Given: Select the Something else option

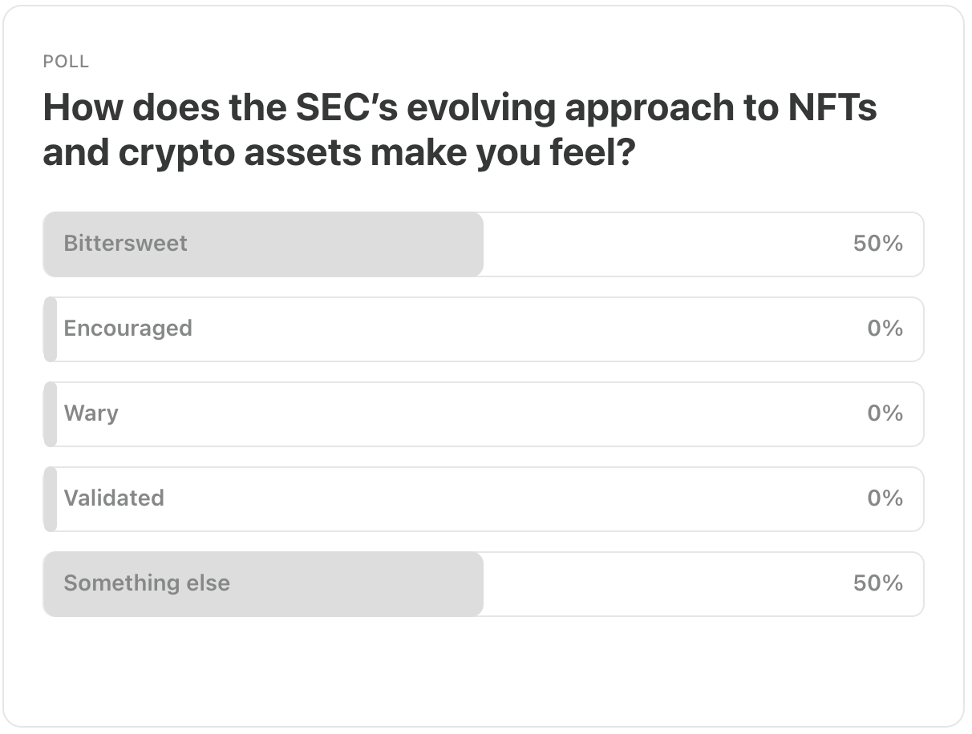Looking at the screenshot, I should [483, 584].
